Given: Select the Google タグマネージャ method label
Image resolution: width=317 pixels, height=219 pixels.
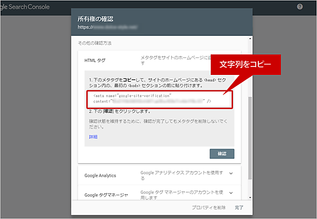Looking at the screenshot, I should 106,195.
